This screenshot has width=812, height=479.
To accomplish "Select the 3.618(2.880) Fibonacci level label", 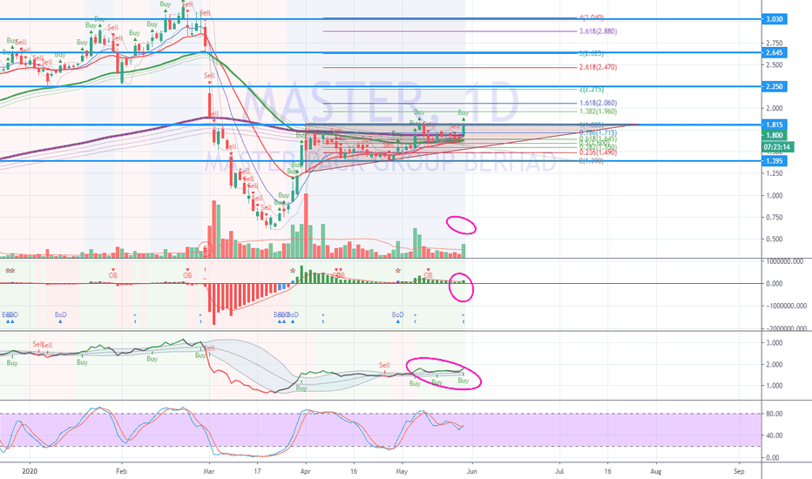I will point(599,31).
